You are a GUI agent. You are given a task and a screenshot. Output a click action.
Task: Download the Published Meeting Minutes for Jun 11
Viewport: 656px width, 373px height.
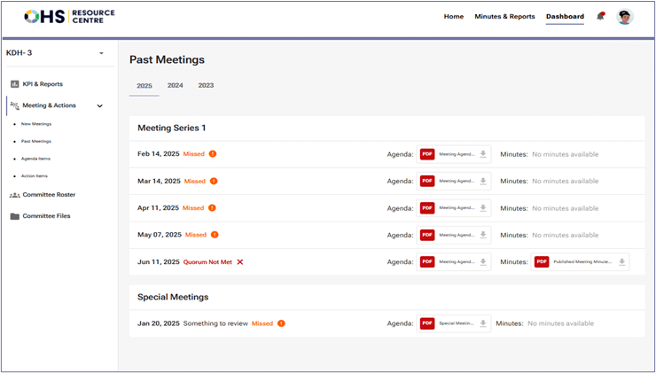click(621, 262)
